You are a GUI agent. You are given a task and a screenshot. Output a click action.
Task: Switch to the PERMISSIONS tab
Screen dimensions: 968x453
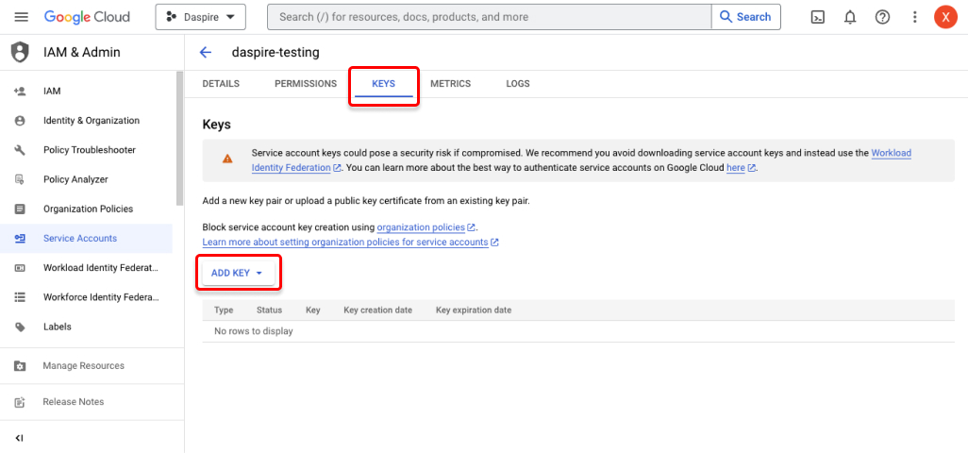(306, 84)
